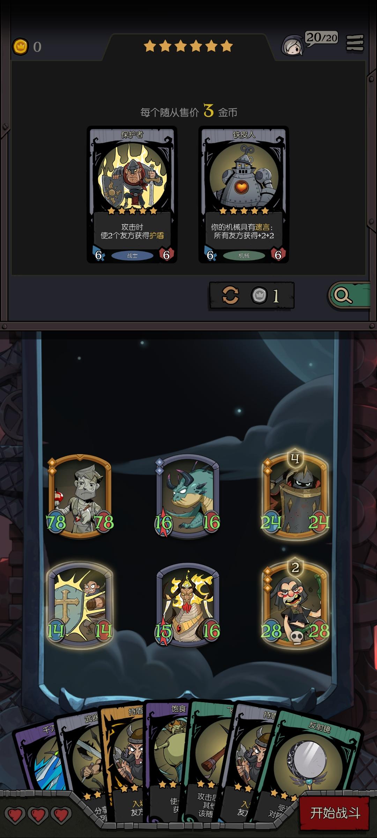Select the witch 28/28 minion

tap(295, 603)
